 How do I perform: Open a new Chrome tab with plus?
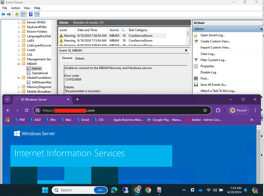[x=77, y=99]
